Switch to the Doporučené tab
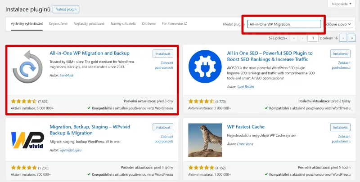360x182 pixels. (x=58, y=24)
